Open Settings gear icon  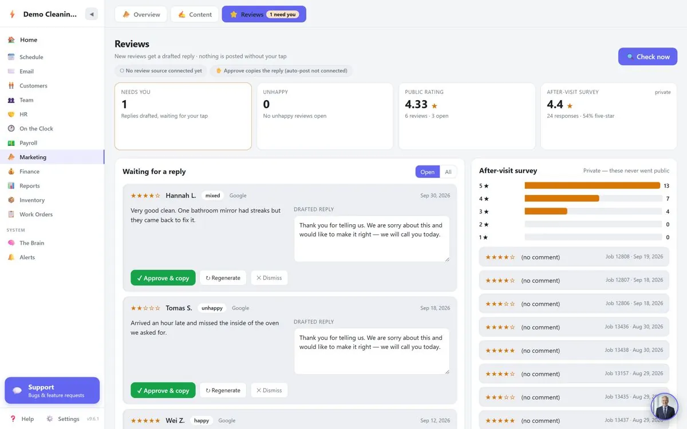point(50,419)
